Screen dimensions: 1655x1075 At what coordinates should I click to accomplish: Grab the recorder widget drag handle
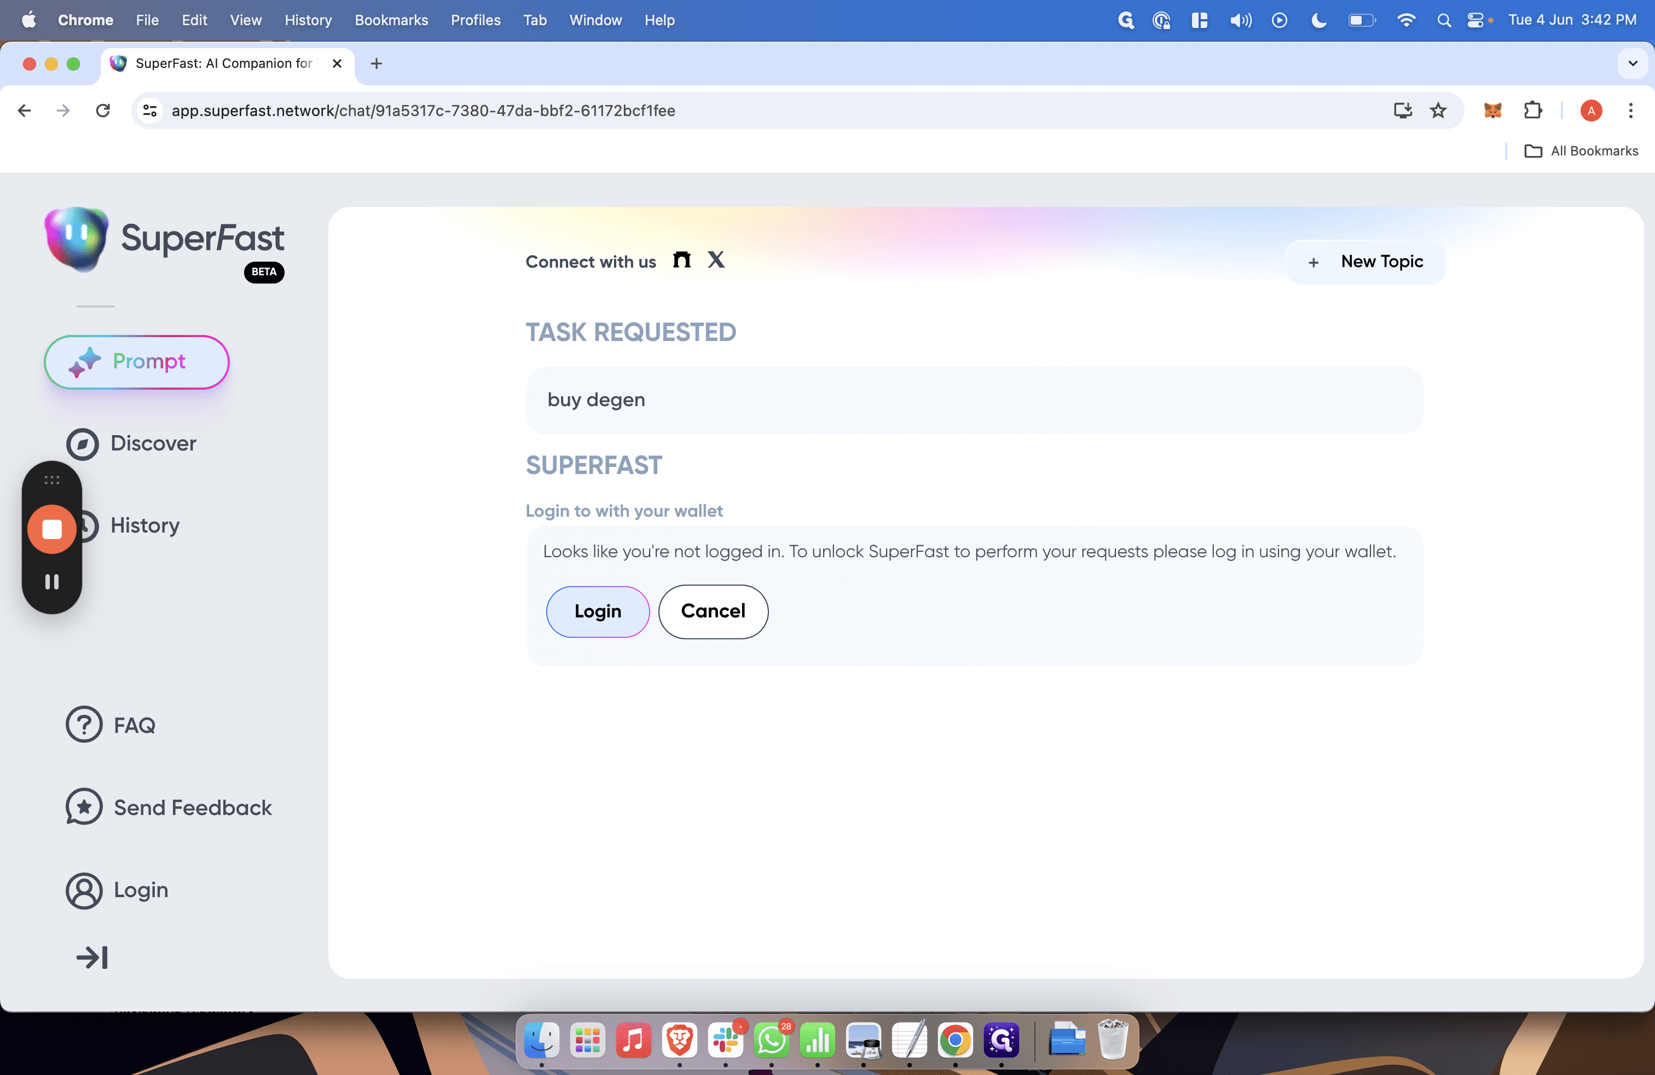tap(51, 480)
